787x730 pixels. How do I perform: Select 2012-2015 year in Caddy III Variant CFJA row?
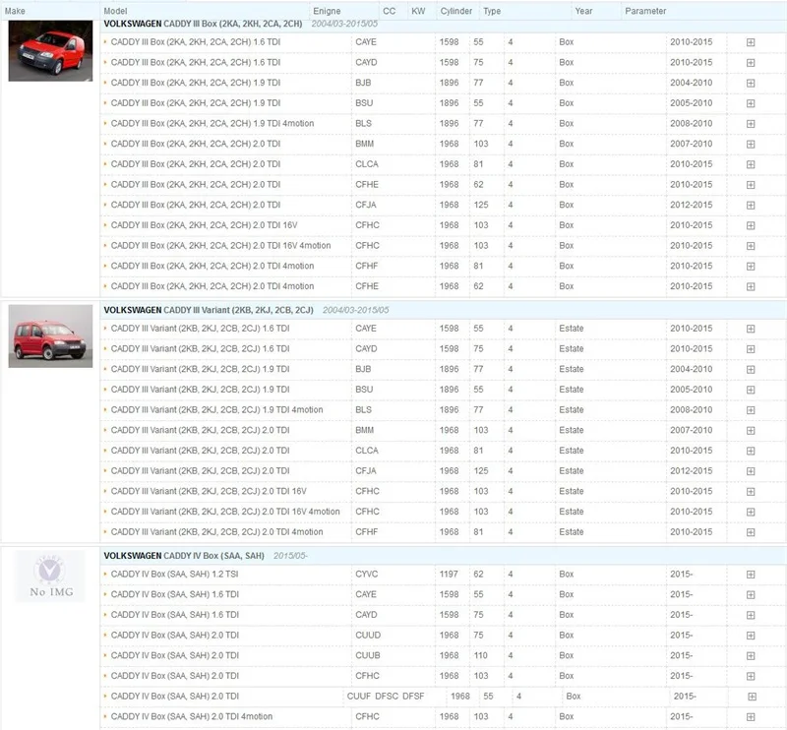pos(692,471)
